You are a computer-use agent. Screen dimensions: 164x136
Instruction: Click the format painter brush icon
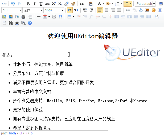[x=73, y=4]
